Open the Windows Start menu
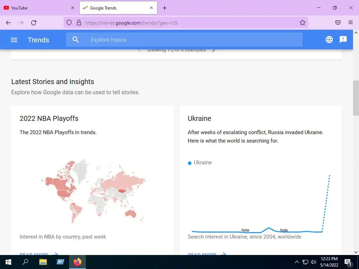 point(8,262)
